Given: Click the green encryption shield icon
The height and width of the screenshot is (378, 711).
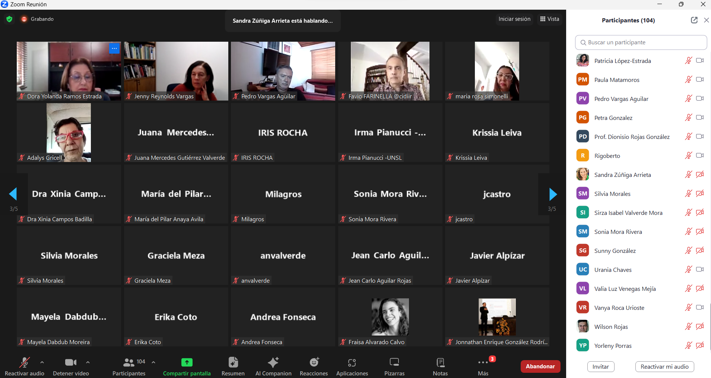Looking at the screenshot, I should pos(9,19).
